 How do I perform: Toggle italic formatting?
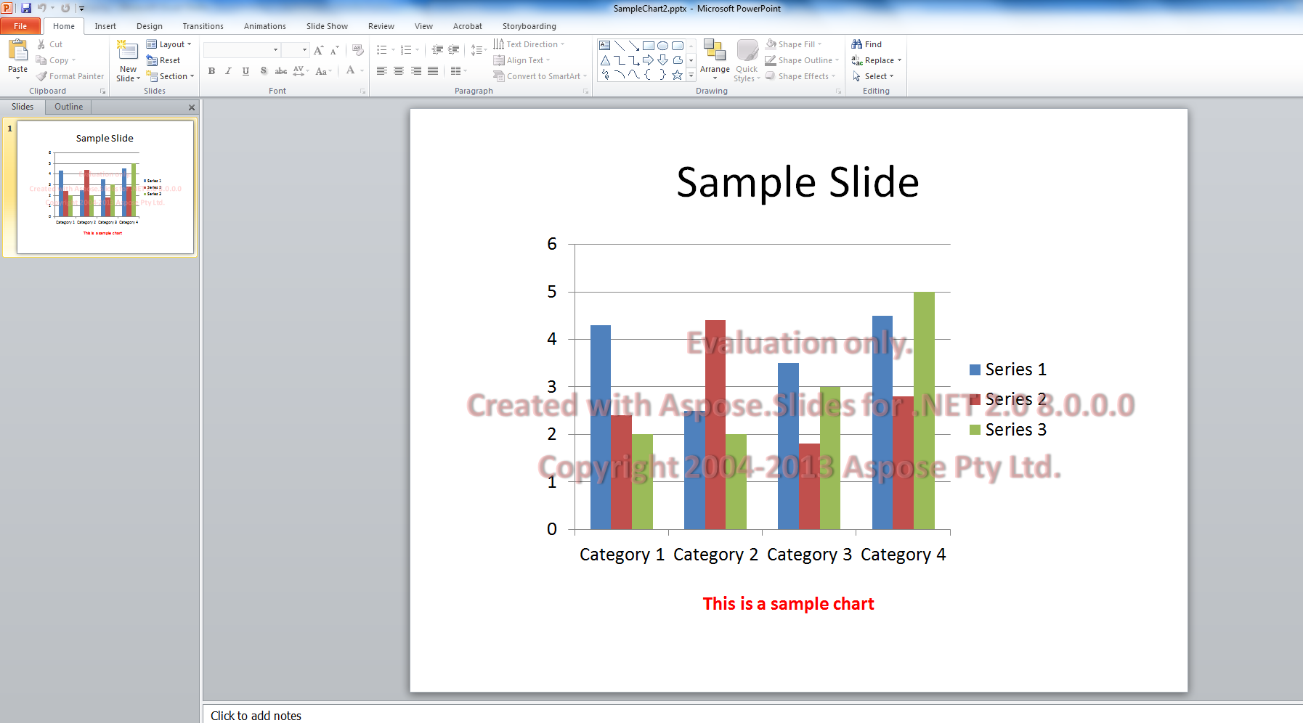(x=228, y=71)
